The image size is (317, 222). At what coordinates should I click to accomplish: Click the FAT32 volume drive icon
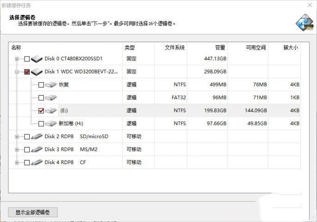point(51,98)
